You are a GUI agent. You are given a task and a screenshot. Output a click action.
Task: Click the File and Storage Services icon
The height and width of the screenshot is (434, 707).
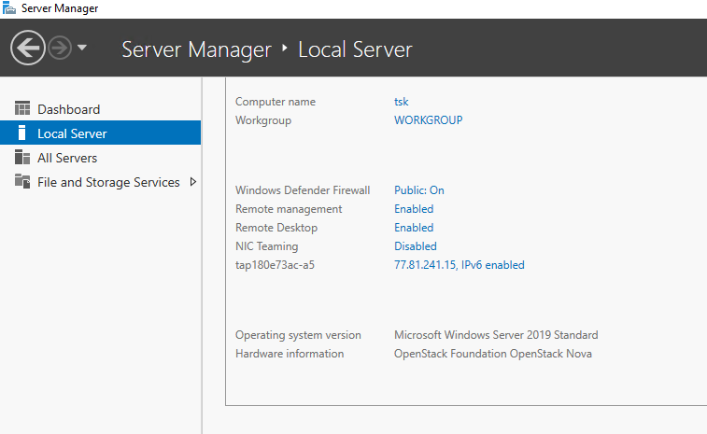(x=22, y=181)
